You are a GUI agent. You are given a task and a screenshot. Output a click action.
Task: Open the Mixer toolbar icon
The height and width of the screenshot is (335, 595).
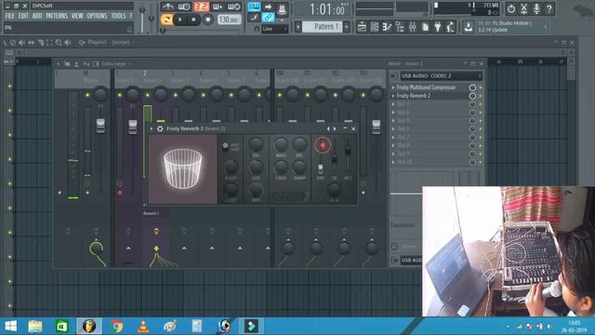pyautogui.click(x=413, y=27)
